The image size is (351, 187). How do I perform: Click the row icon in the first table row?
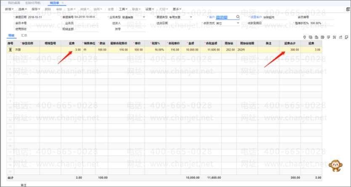(10, 50)
